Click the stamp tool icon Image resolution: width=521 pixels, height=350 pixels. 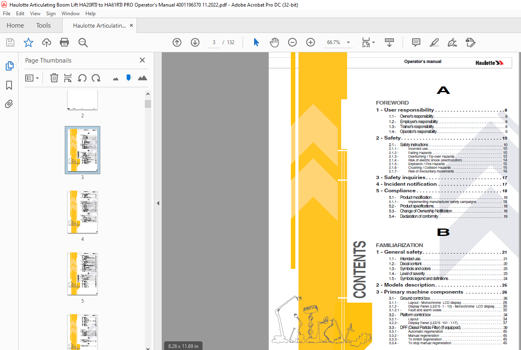[471, 42]
